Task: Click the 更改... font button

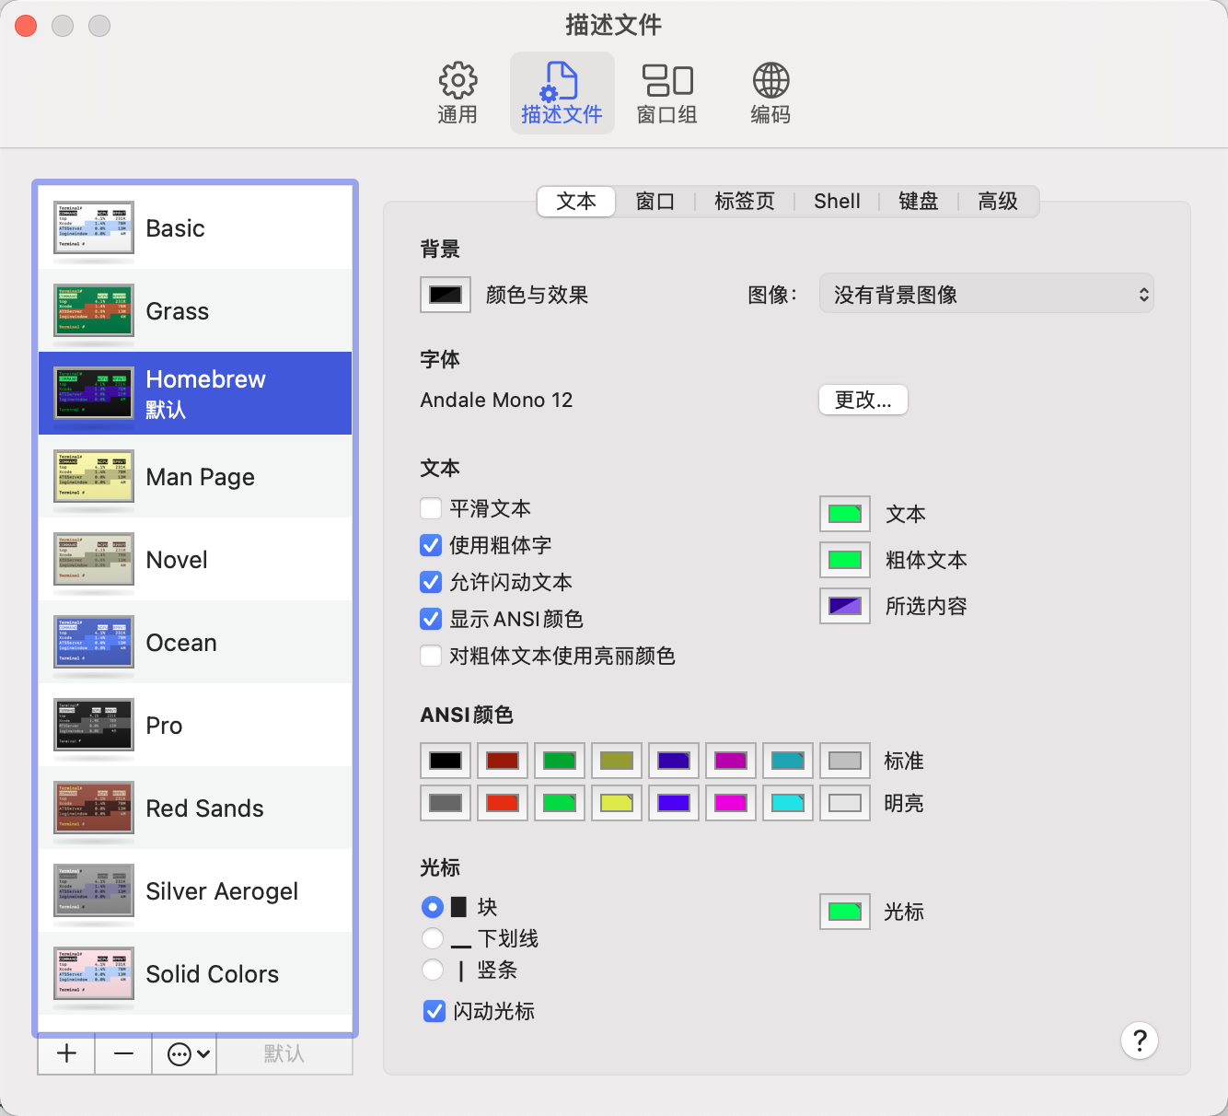Action: (x=863, y=400)
